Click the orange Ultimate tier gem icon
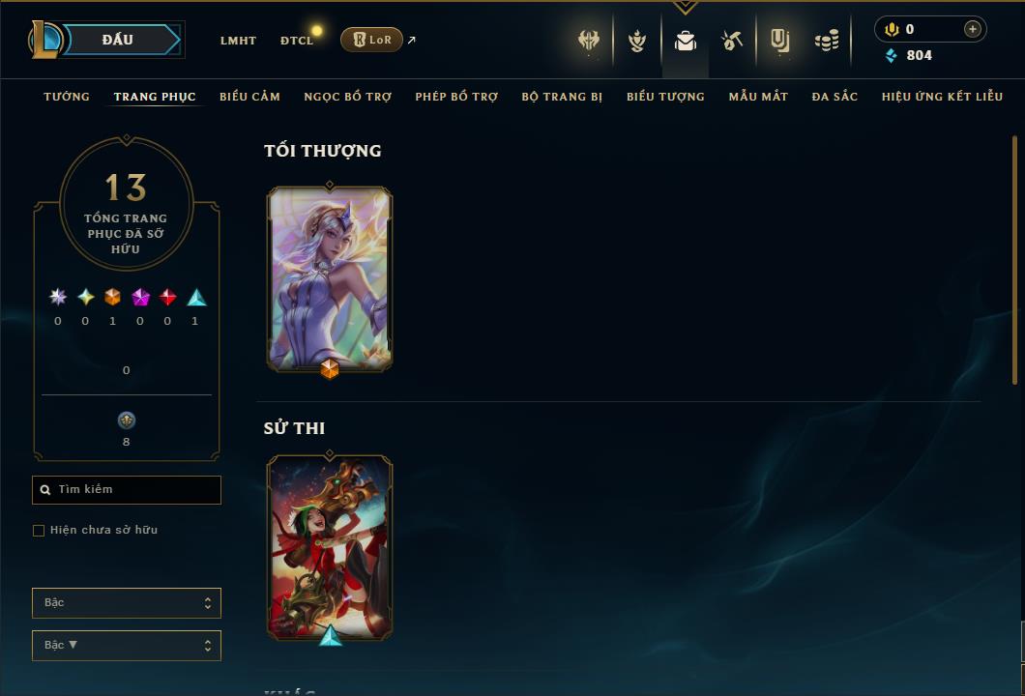Screen dimensions: 1025x696 coord(112,298)
